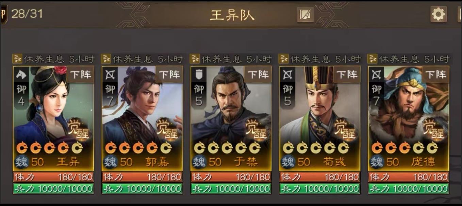Screen dimensions: 462x206
Task: Remove 郭嘉 using 下阵 button
Action: pos(169,74)
